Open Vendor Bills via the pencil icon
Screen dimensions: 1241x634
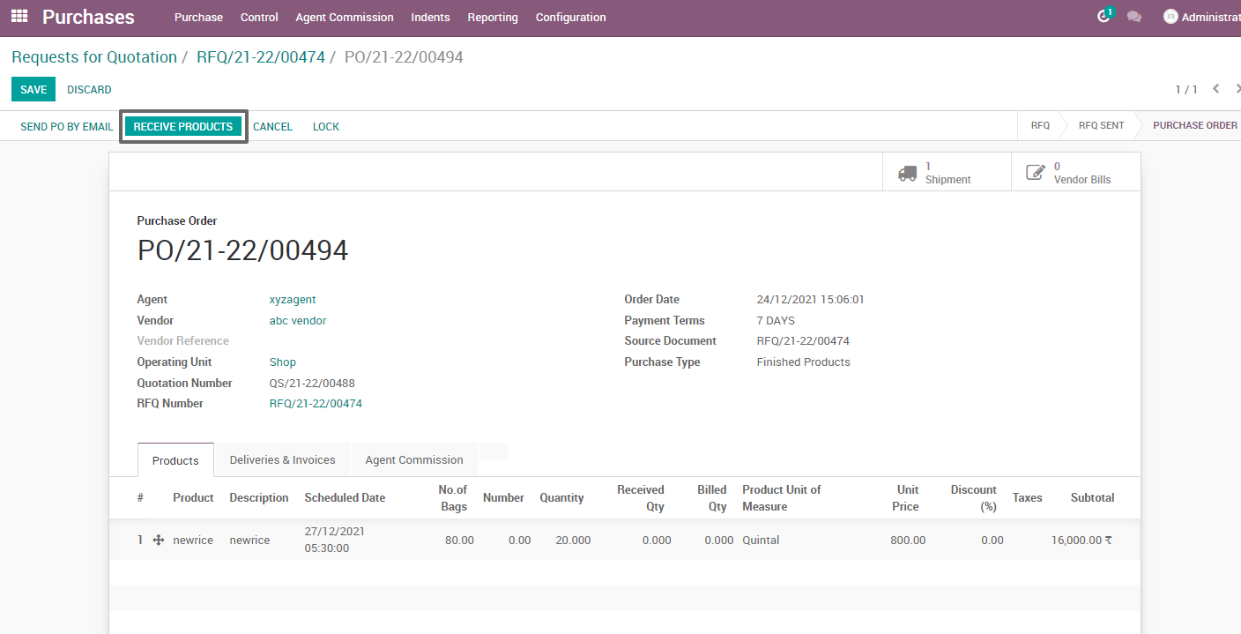1036,173
